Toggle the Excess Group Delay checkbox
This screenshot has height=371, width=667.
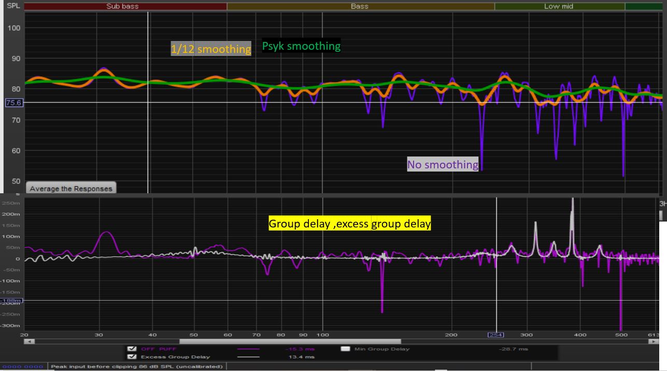132,357
